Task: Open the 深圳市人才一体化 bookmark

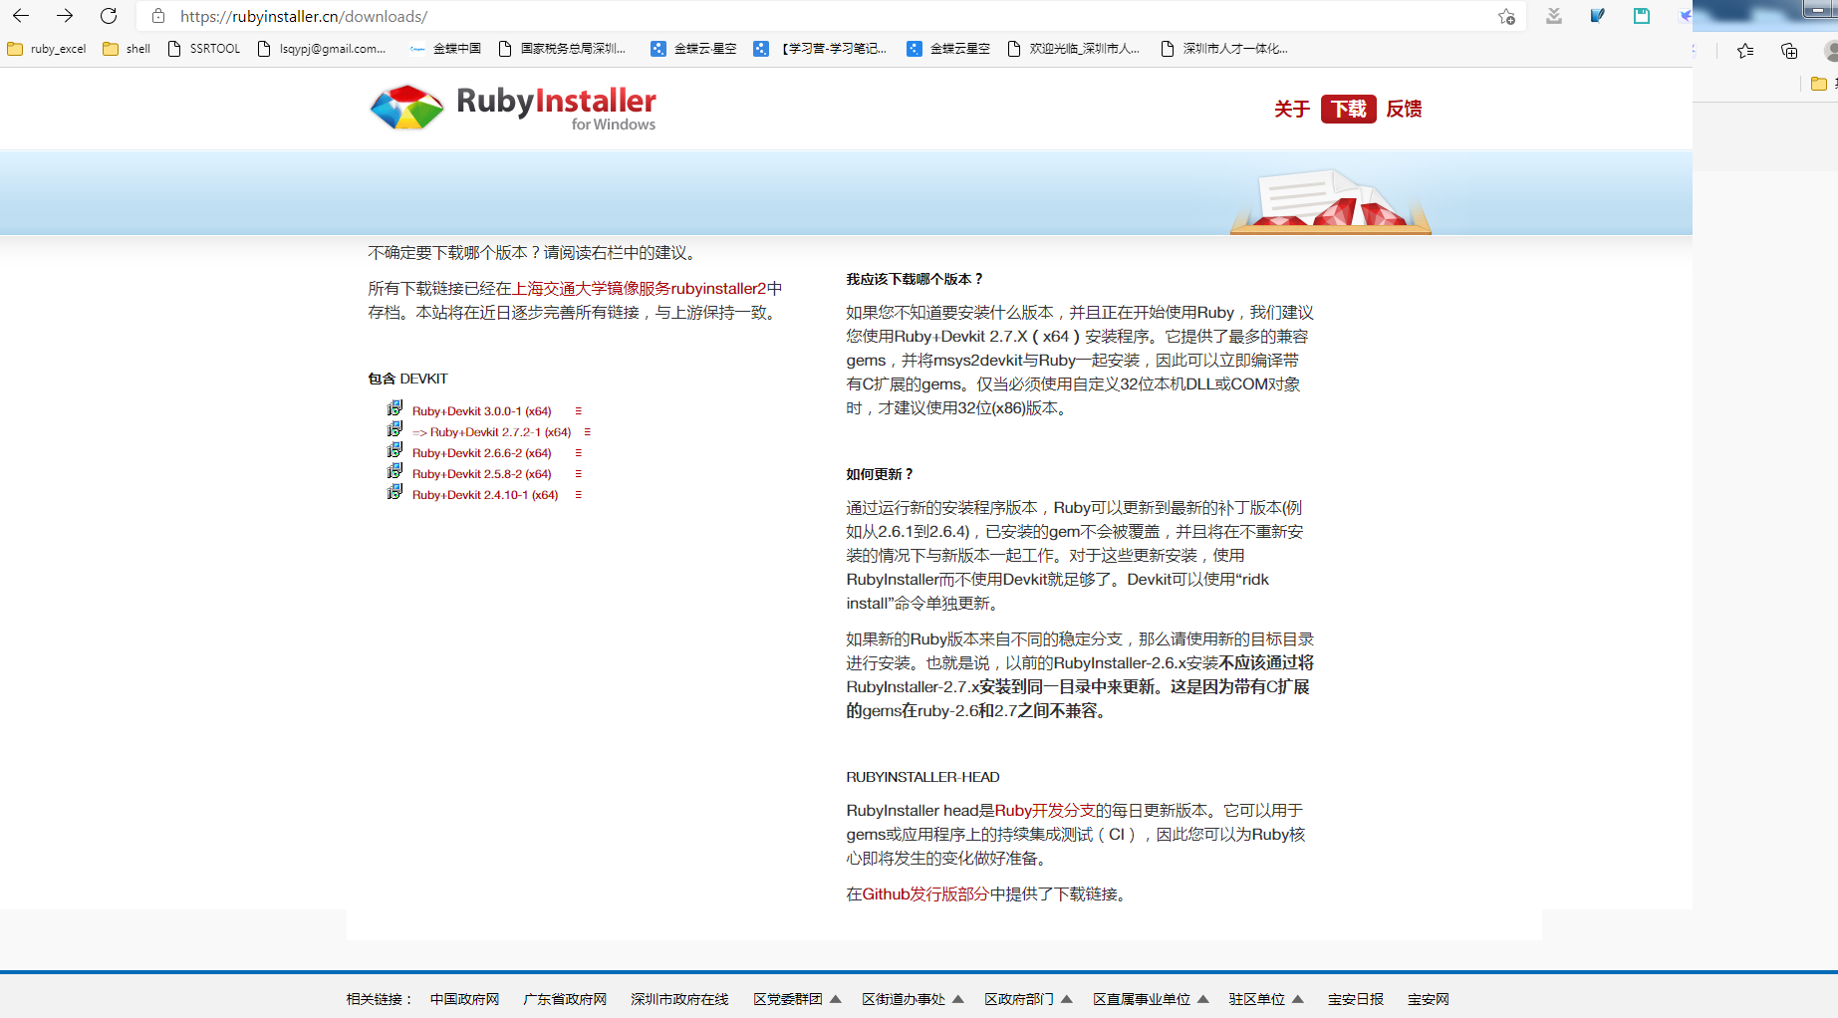Action: [1224, 49]
